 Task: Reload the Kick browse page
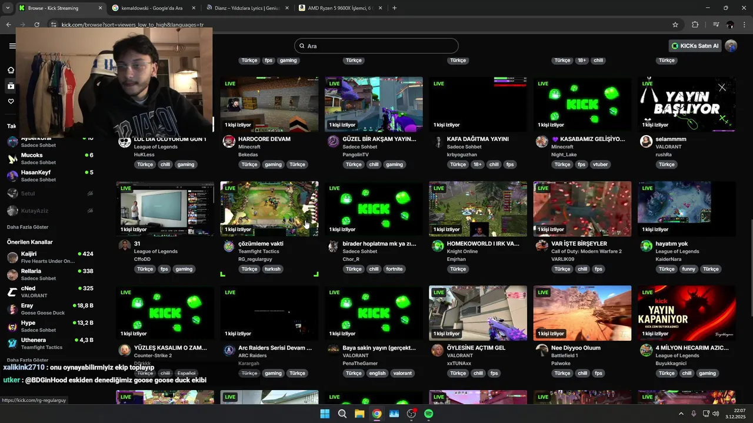click(x=36, y=25)
